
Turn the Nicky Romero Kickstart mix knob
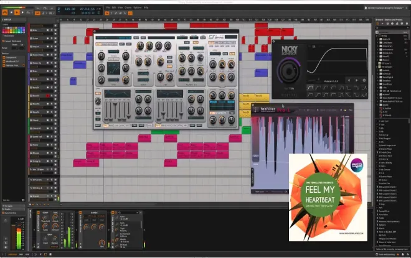(288, 71)
